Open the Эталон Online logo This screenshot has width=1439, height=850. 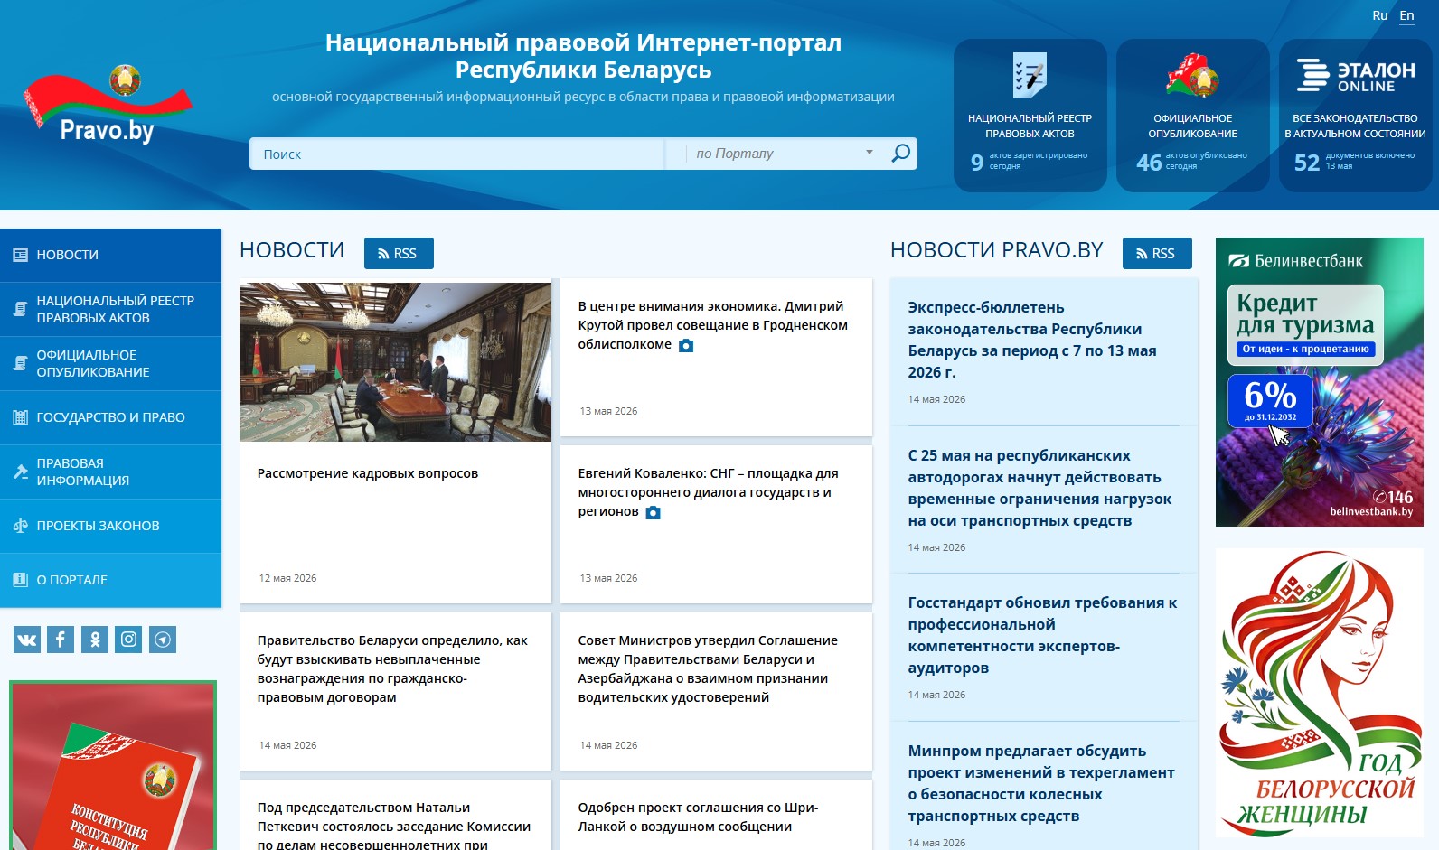pyautogui.click(x=1355, y=76)
